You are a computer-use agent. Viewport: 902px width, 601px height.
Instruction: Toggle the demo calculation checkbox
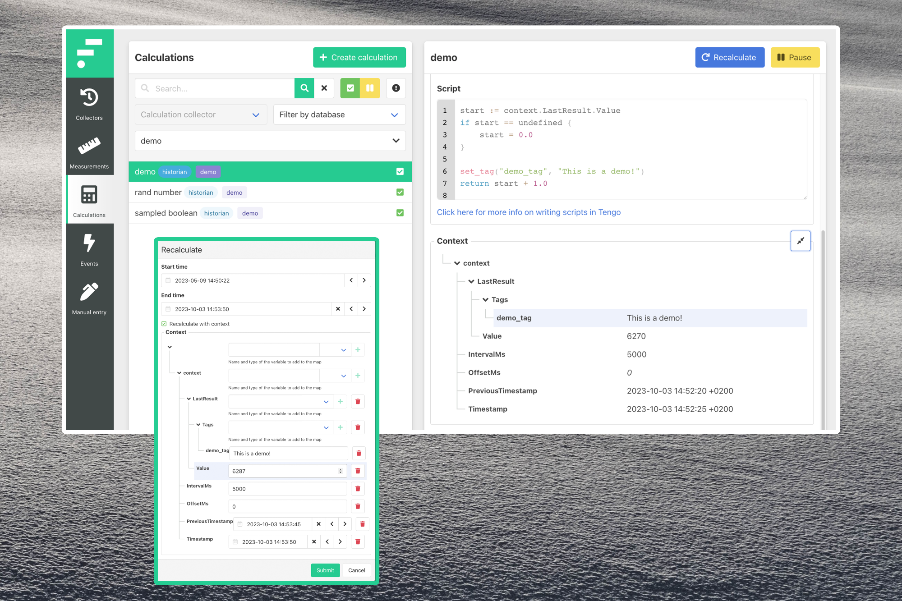[x=400, y=171]
